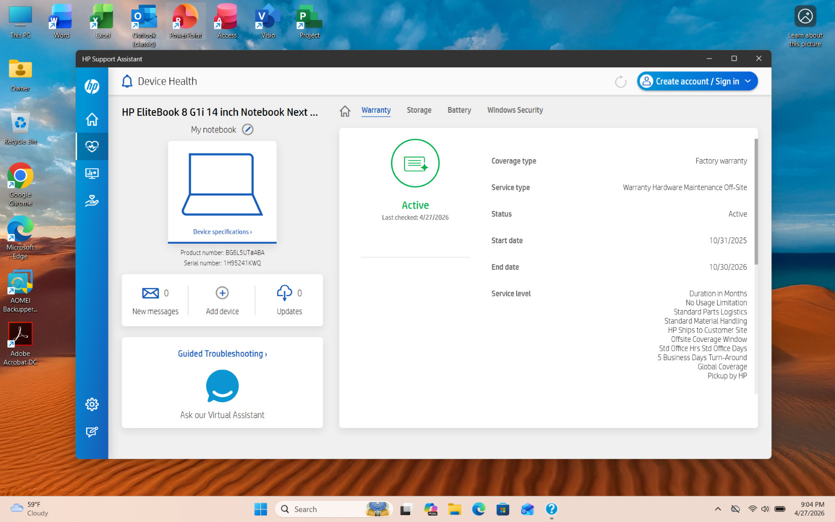Viewport: 835px width, 522px height.
Task: Open the Settings gear in HP sidebar
Action: (92, 404)
